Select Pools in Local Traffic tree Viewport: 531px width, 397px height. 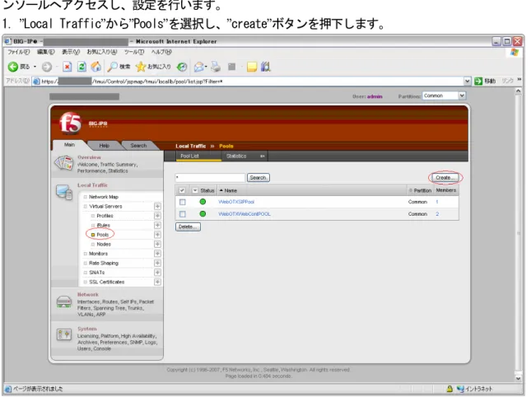pyautogui.click(x=102, y=235)
